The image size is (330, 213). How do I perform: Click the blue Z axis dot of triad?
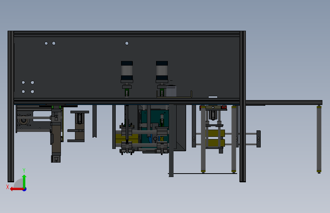pos(25,189)
